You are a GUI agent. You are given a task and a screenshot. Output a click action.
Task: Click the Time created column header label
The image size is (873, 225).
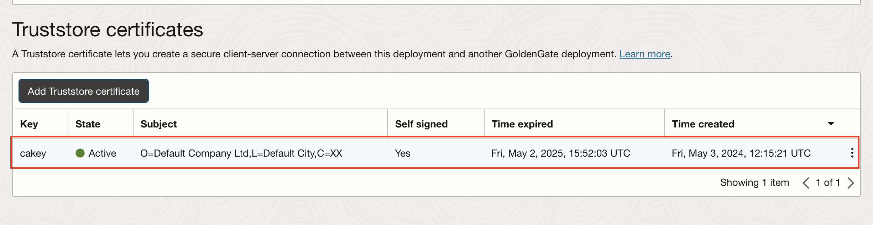(703, 124)
